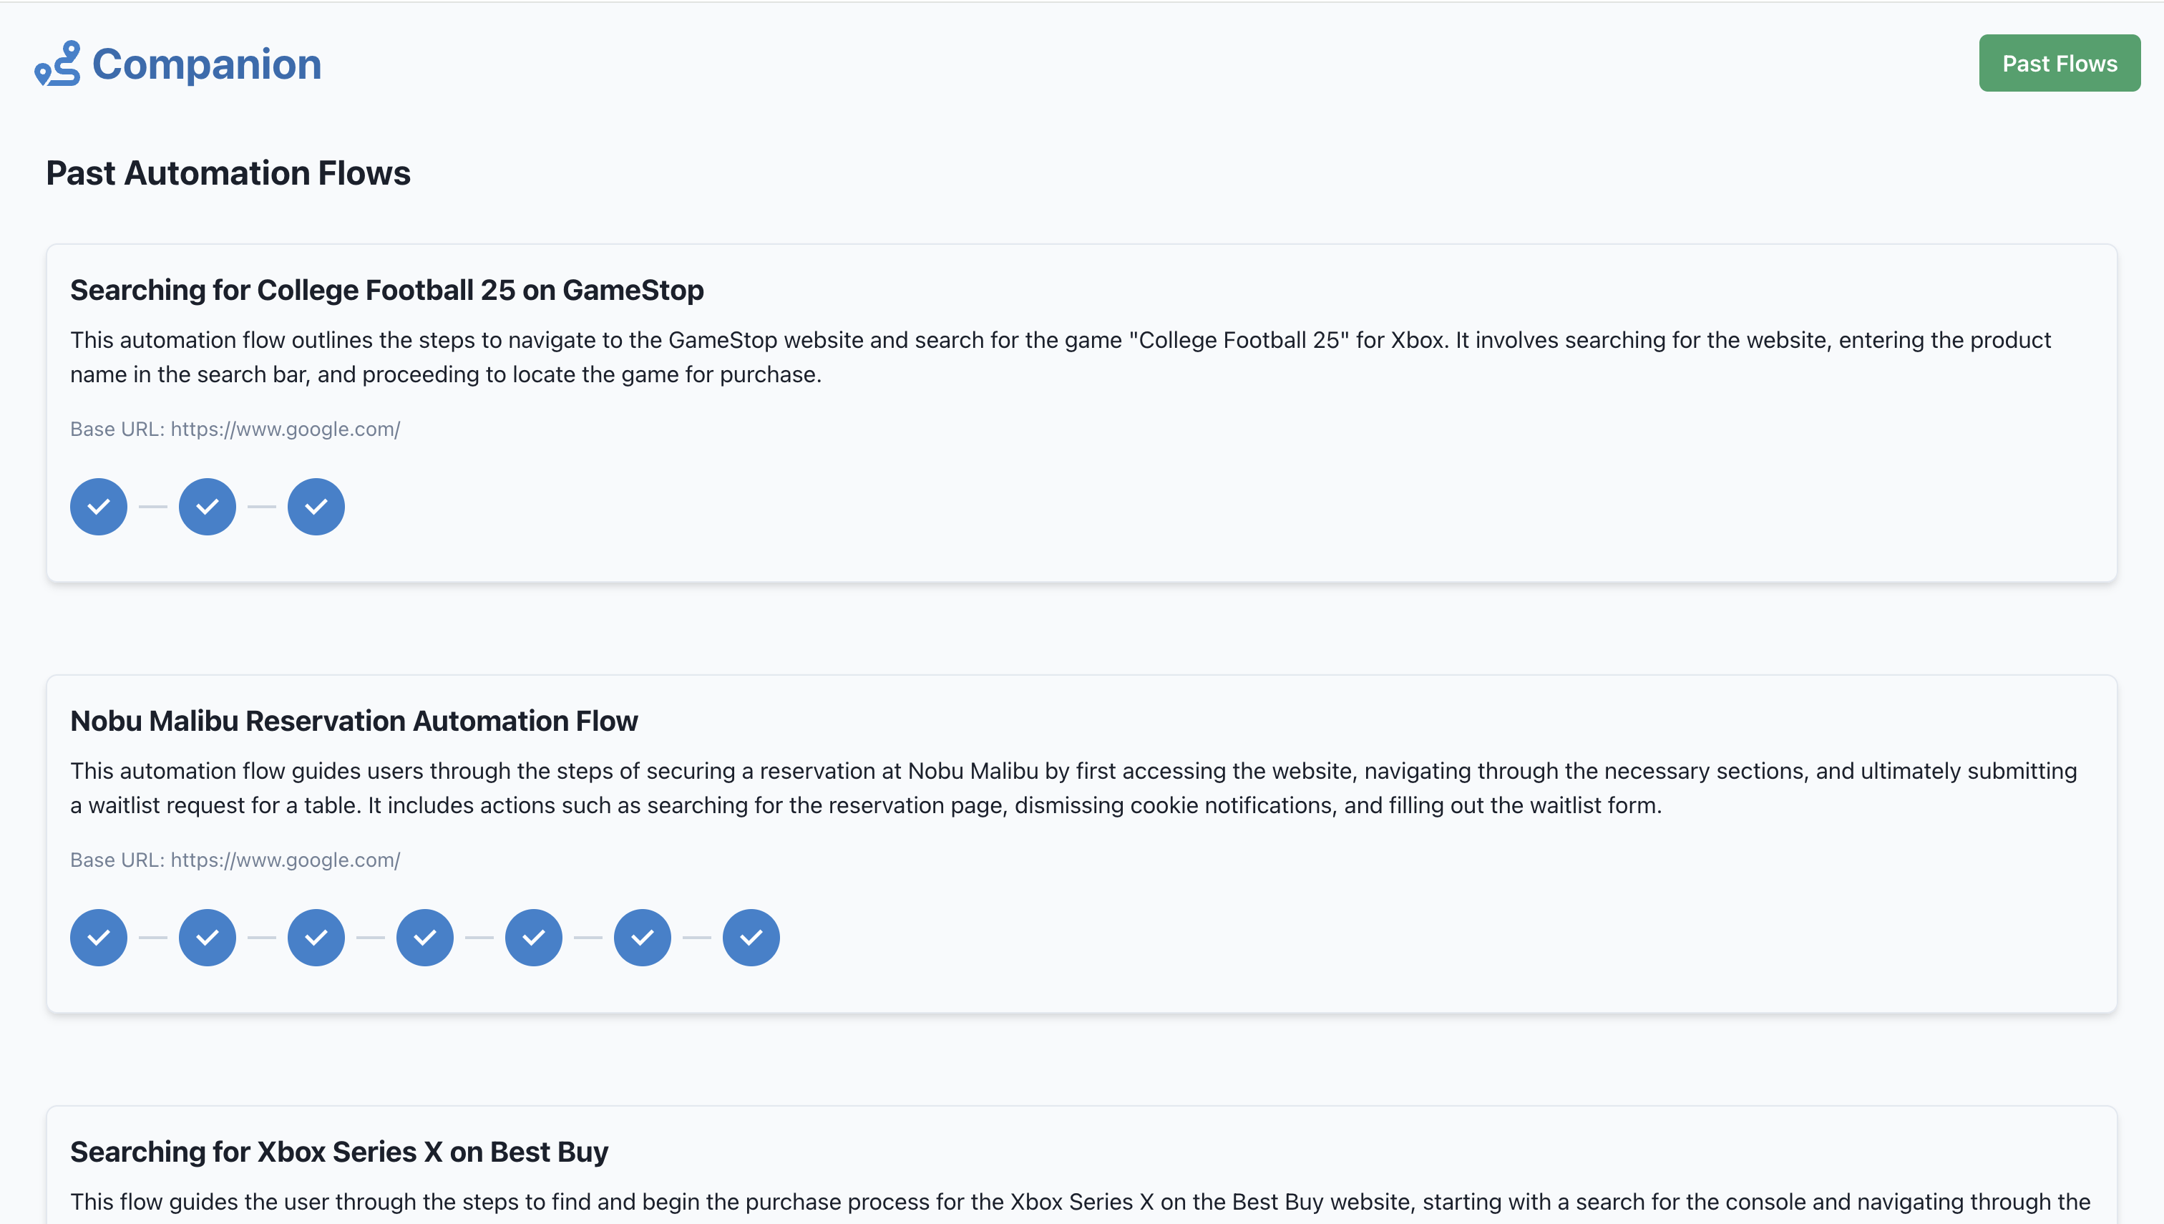The image size is (2164, 1224).
Task: Open the Nobu Malibu Reservation Automation Flow title
Action: coord(354,722)
